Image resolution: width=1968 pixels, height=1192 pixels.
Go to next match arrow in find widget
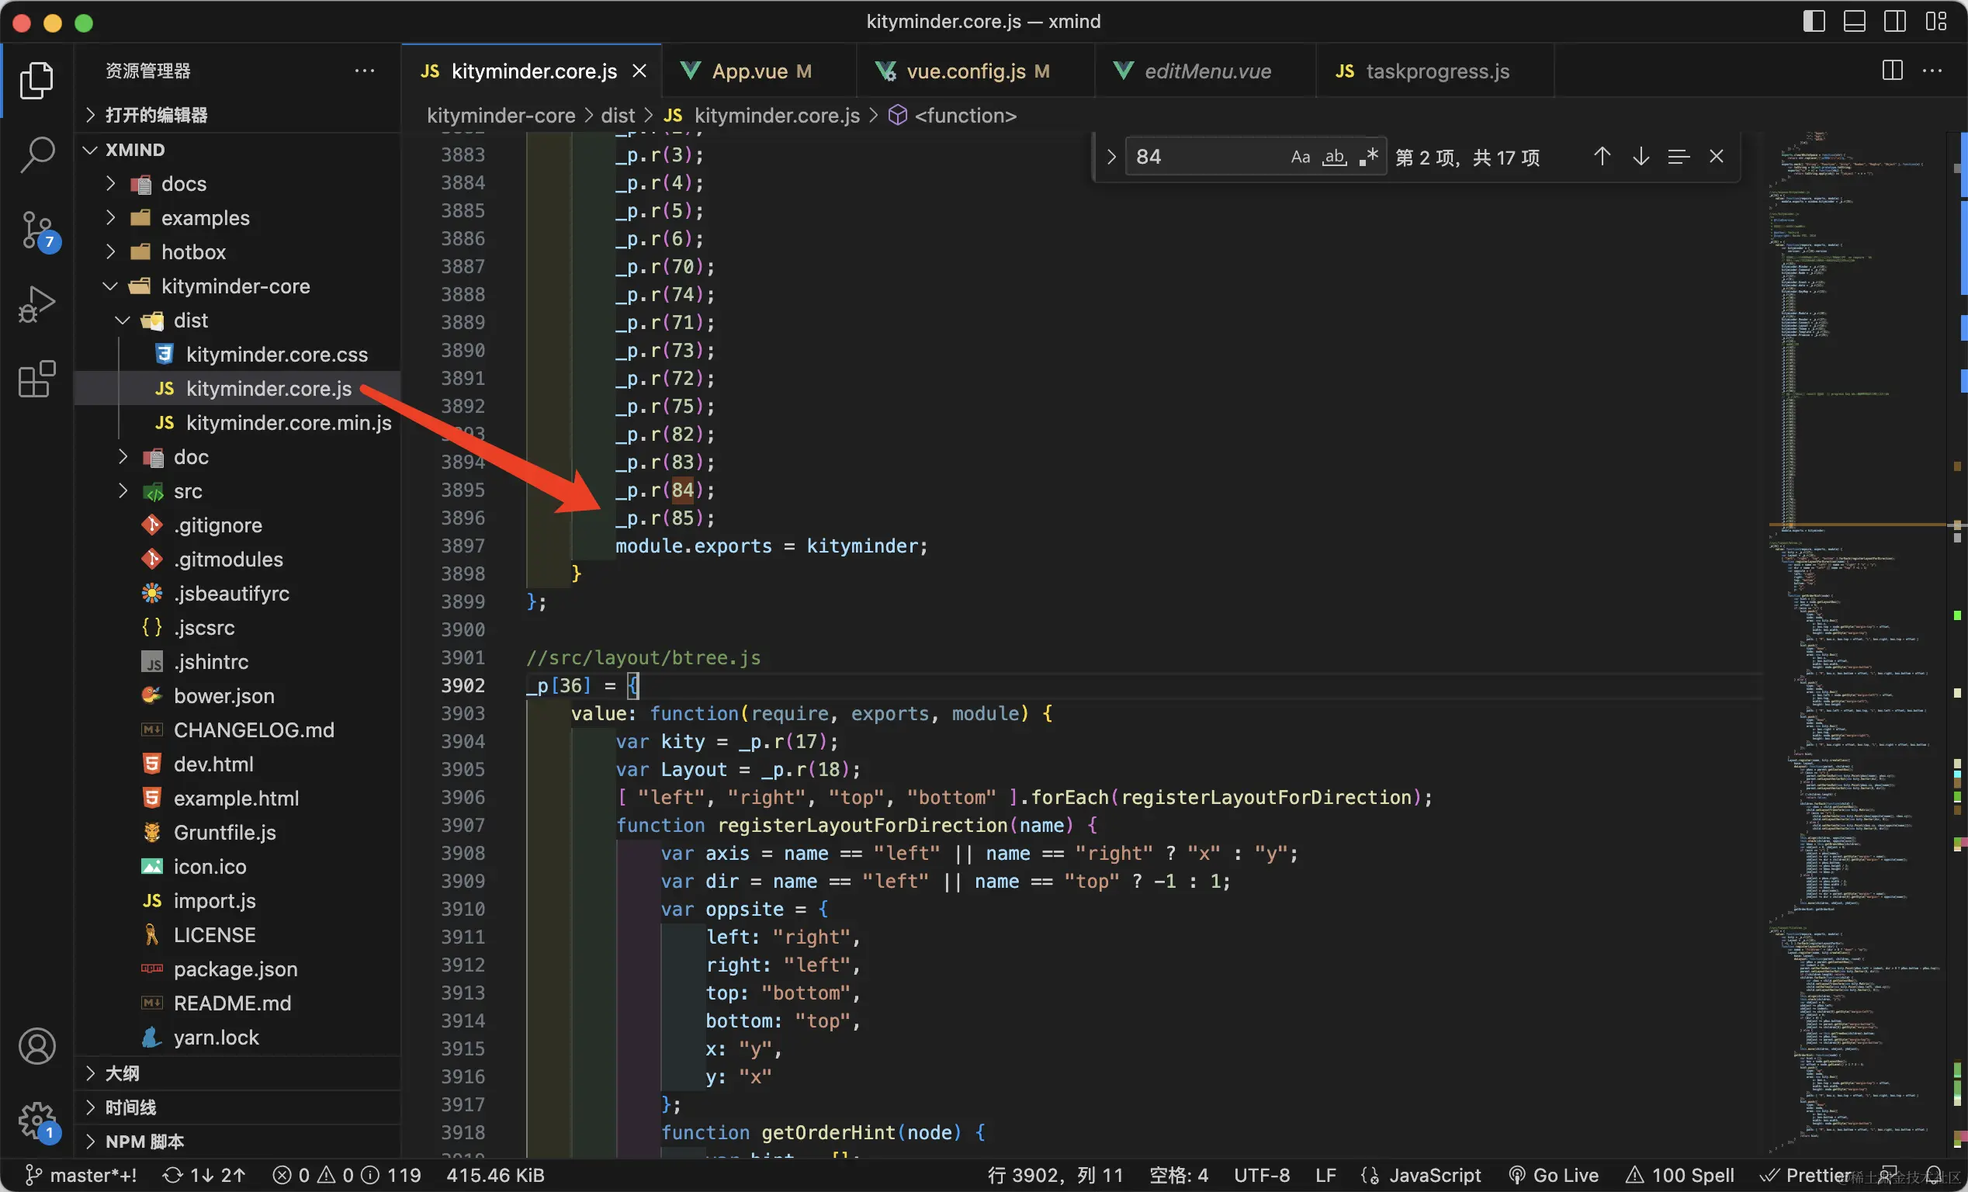pyautogui.click(x=1641, y=157)
